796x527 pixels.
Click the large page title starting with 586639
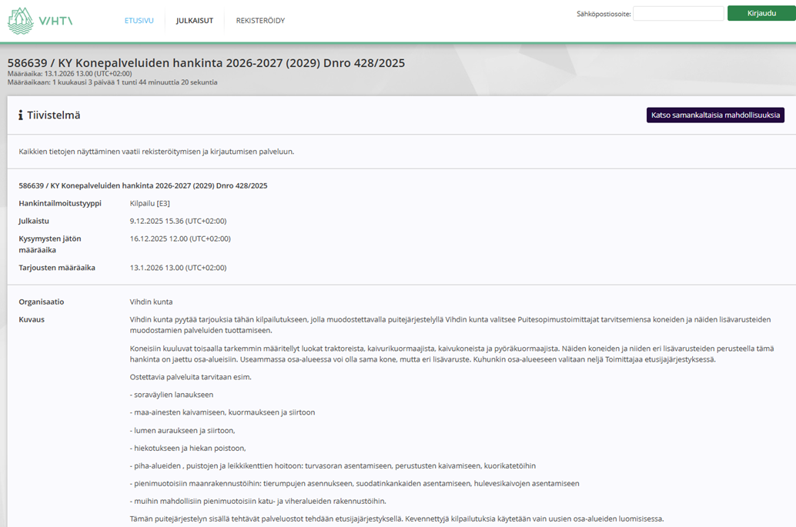pyautogui.click(x=206, y=62)
